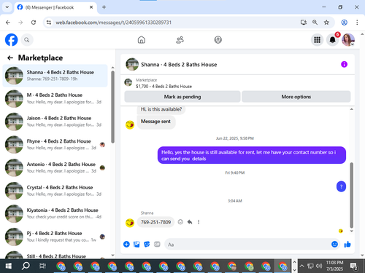Click the Facebook logo
The height and width of the screenshot is (273, 365).
[x=11, y=40]
